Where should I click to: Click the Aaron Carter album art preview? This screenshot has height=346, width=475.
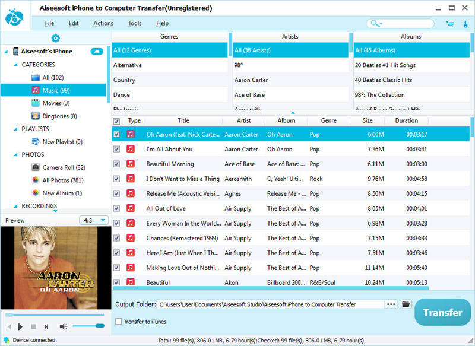tap(56, 268)
